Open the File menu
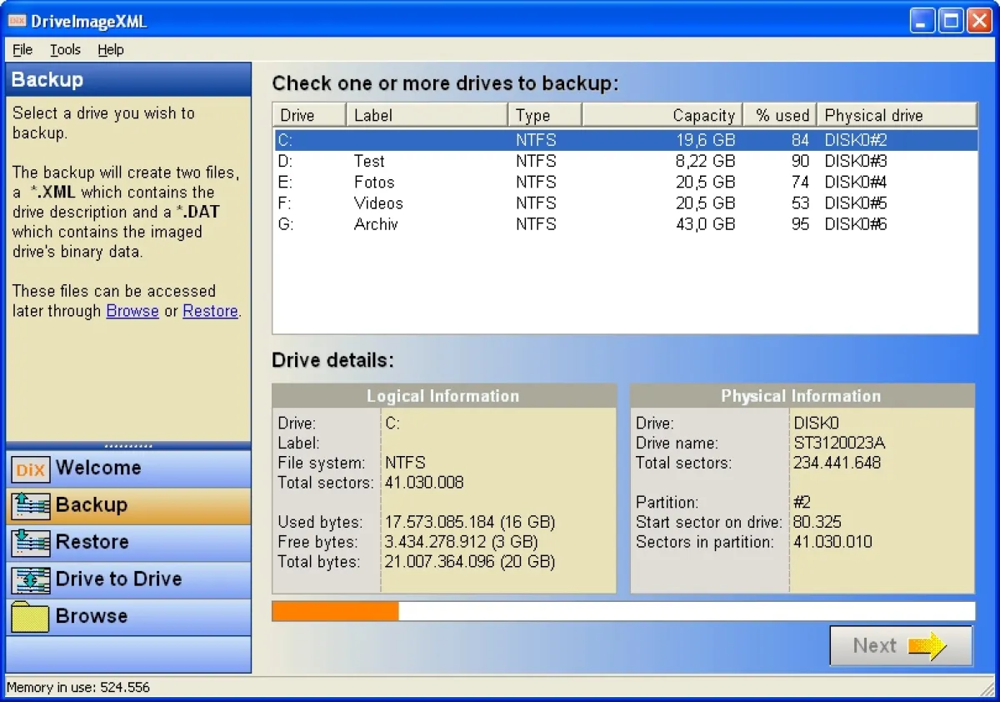 22,50
